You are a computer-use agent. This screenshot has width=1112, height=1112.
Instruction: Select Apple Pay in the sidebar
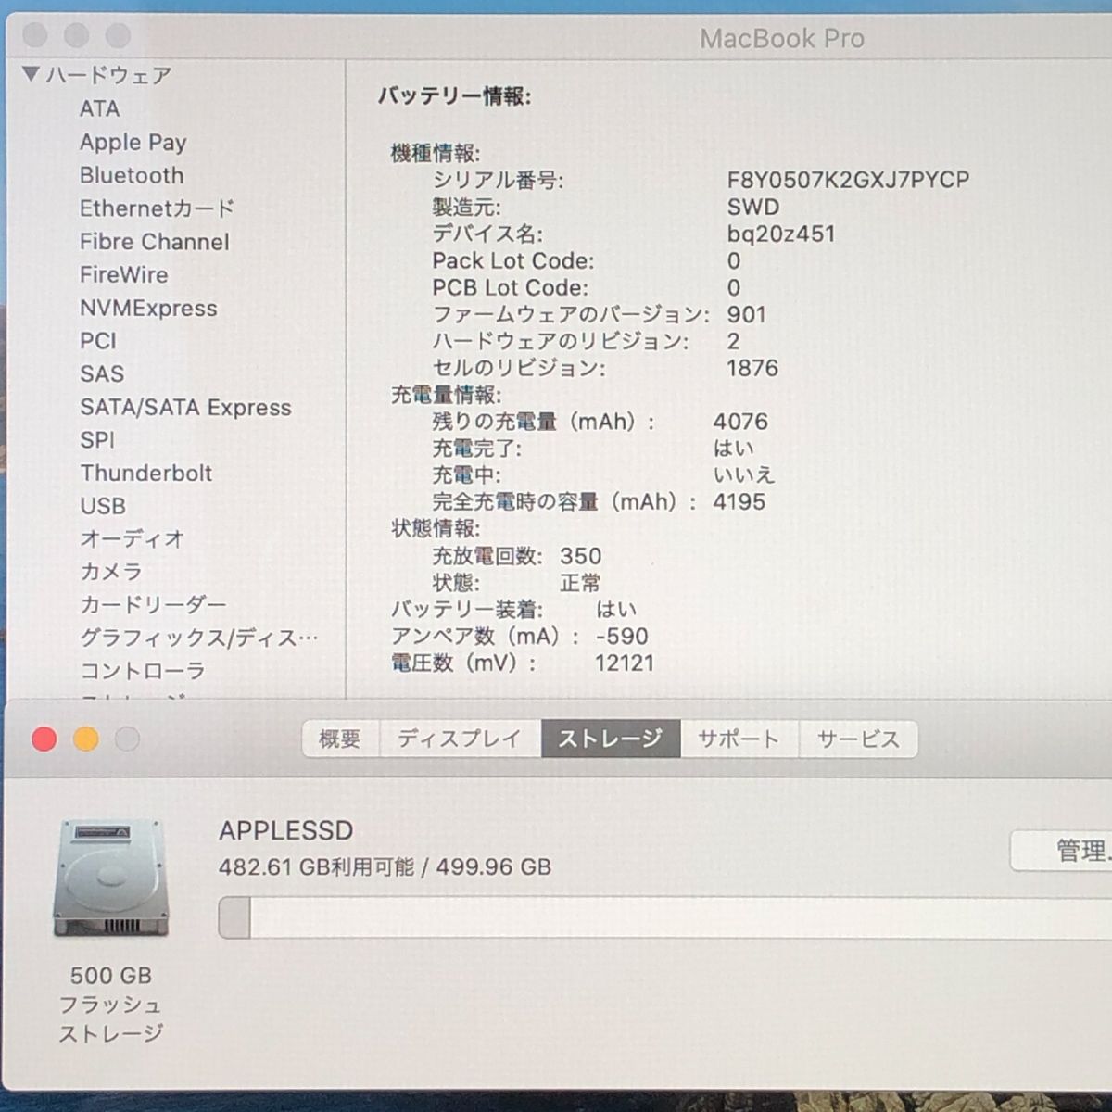pyautogui.click(x=133, y=143)
